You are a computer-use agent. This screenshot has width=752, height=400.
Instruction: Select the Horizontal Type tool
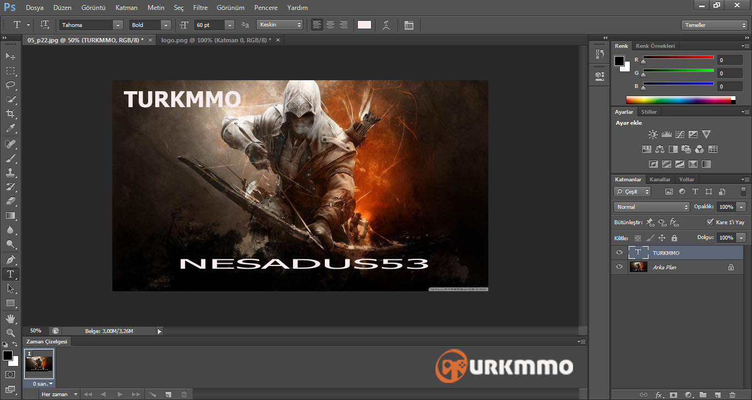10,274
